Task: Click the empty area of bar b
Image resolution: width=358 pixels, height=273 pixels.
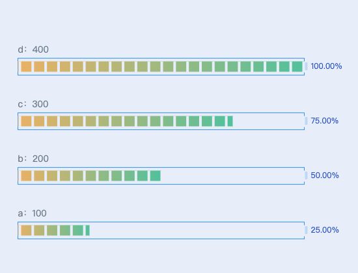Action: (232, 176)
